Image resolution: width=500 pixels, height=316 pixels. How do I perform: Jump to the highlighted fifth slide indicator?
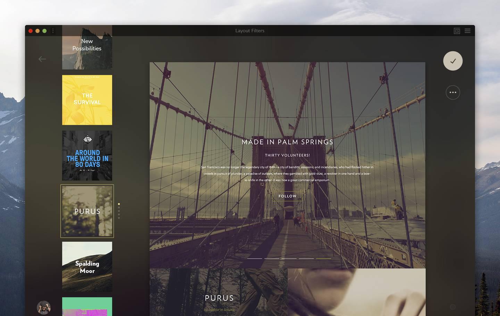pos(323,258)
